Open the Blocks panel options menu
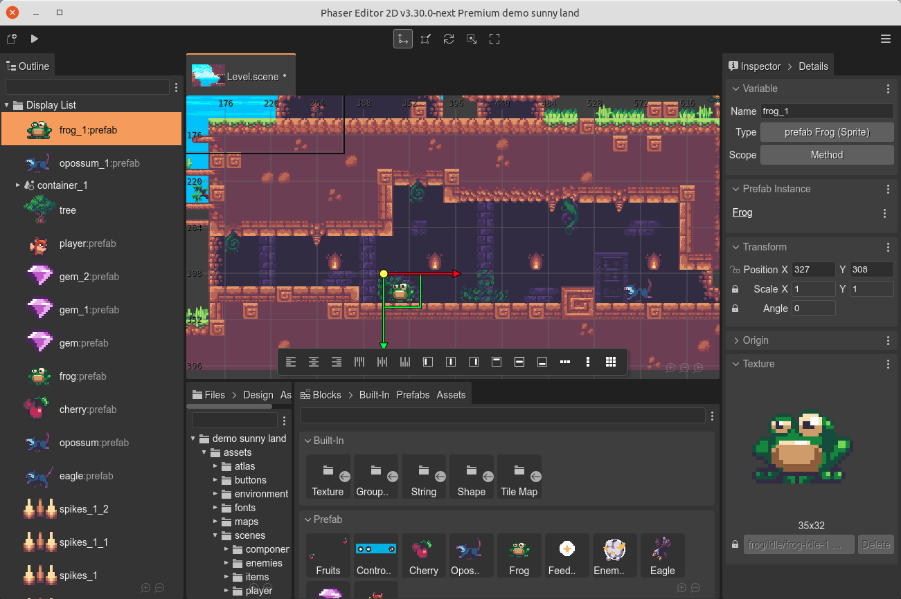This screenshot has height=599, width=901. 712,416
